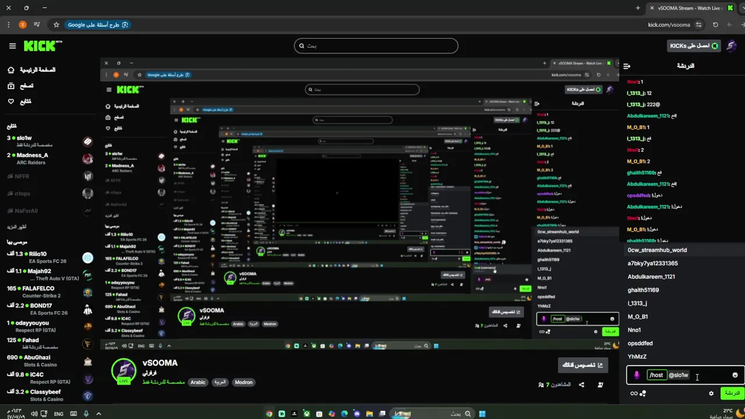Click the purple microphone icon in chat input
This screenshot has height=419, width=745.
coord(637,375)
